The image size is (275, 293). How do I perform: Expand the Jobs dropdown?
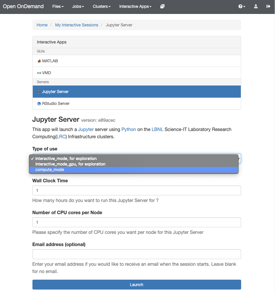78,6
